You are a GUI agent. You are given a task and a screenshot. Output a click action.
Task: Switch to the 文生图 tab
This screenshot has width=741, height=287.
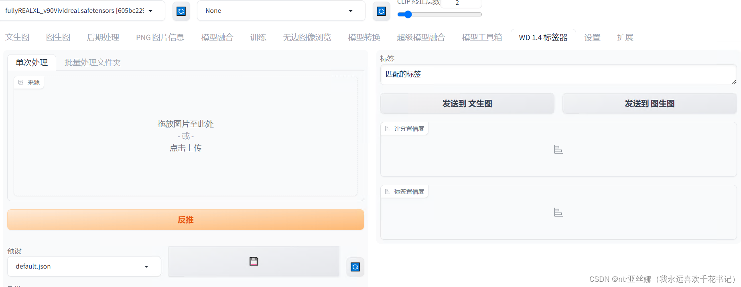(17, 37)
